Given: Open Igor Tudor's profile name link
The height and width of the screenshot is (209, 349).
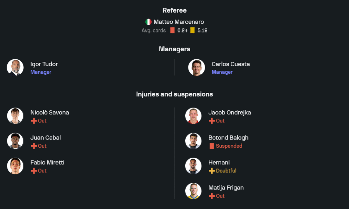Looking at the screenshot, I should point(44,64).
